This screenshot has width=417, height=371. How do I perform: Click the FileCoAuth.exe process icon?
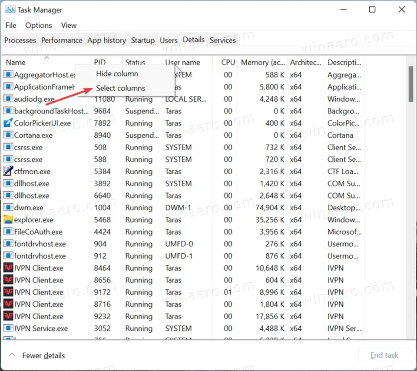point(8,232)
